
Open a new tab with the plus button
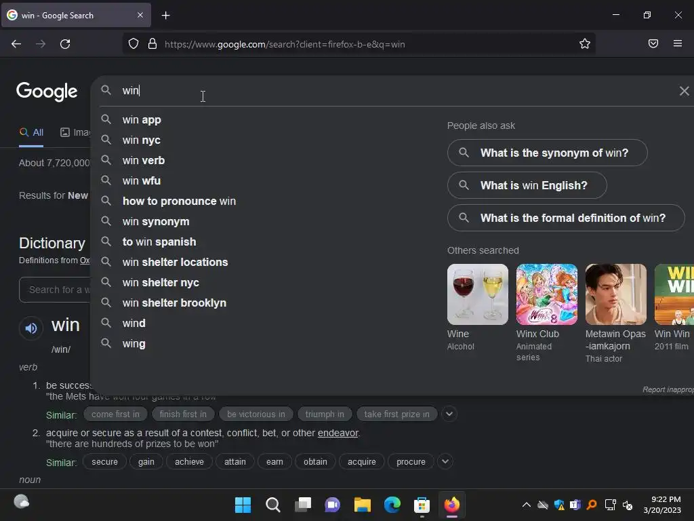(x=165, y=16)
